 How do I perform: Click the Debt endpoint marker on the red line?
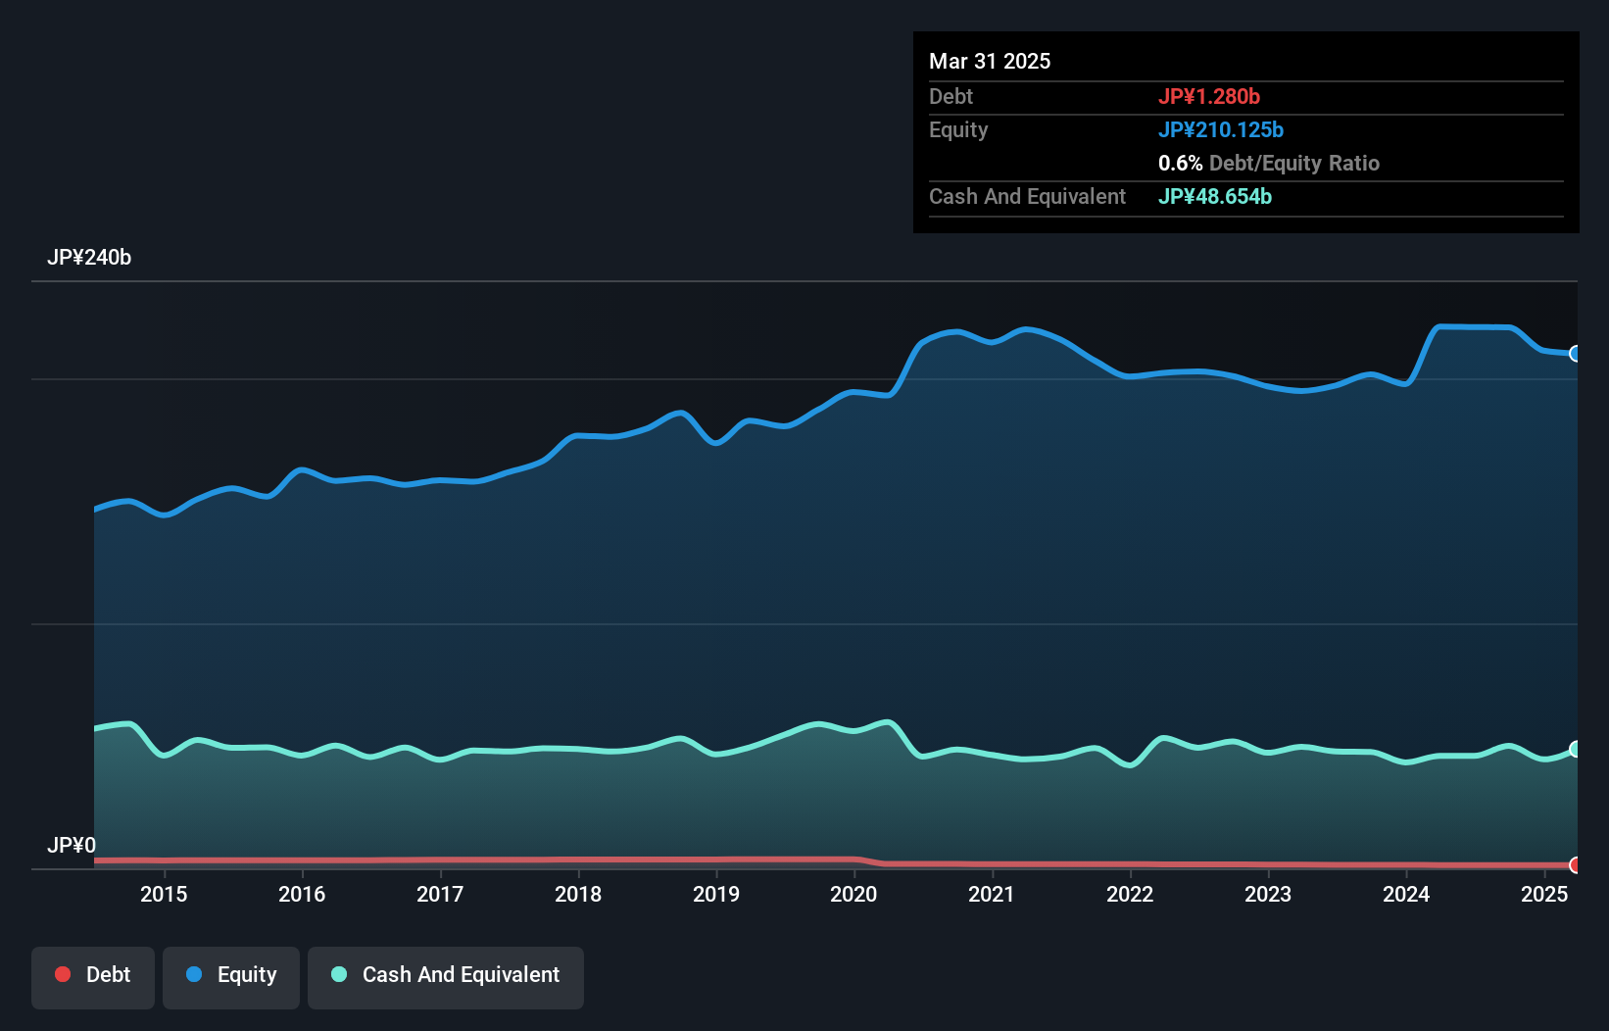(1575, 864)
